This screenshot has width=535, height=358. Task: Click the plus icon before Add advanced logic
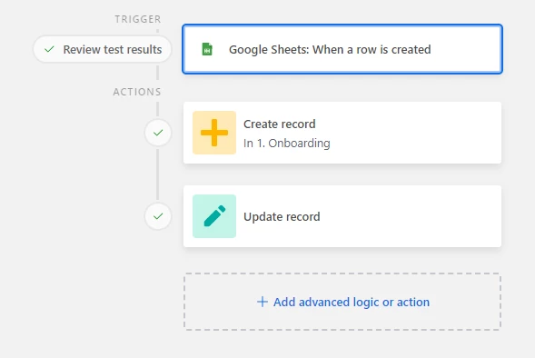(262, 302)
